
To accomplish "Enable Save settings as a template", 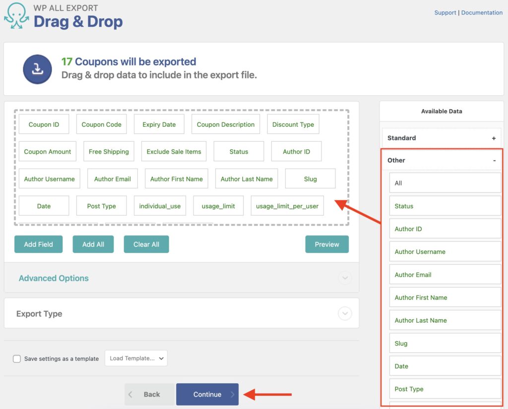I will (16, 358).
